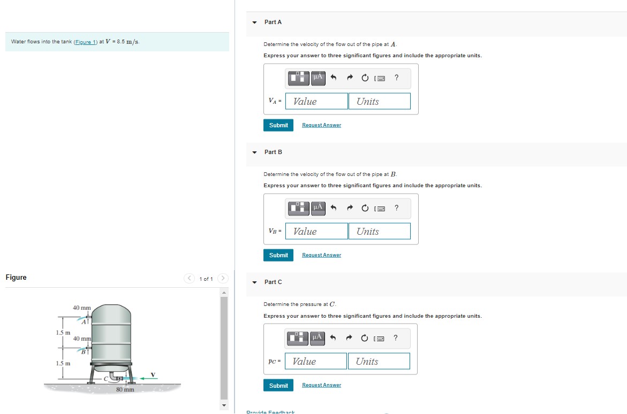This screenshot has width=627, height=414.
Task: Request Answer for Part B
Action: [x=321, y=255]
